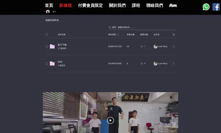Open the 影像檔 navigation item

tap(66, 6)
